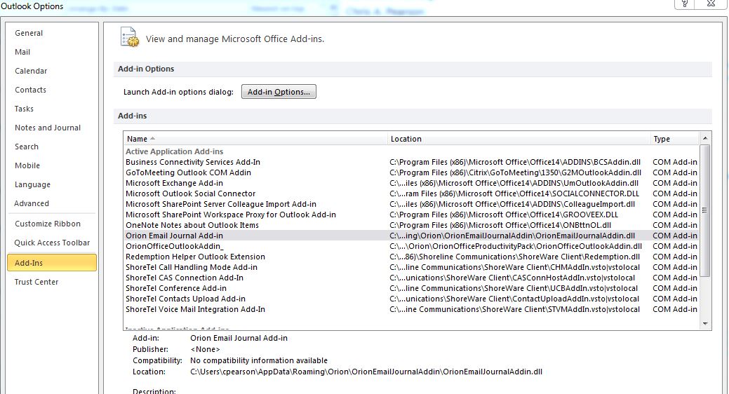729x394 pixels.
Task: Select Redemption Helper Outlook Extension entry
Action: point(195,257)
